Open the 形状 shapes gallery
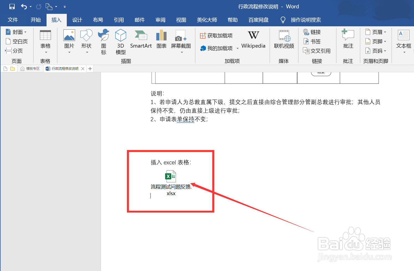Image resolution: width=414 pixels, height=271 pixels. 86,42
